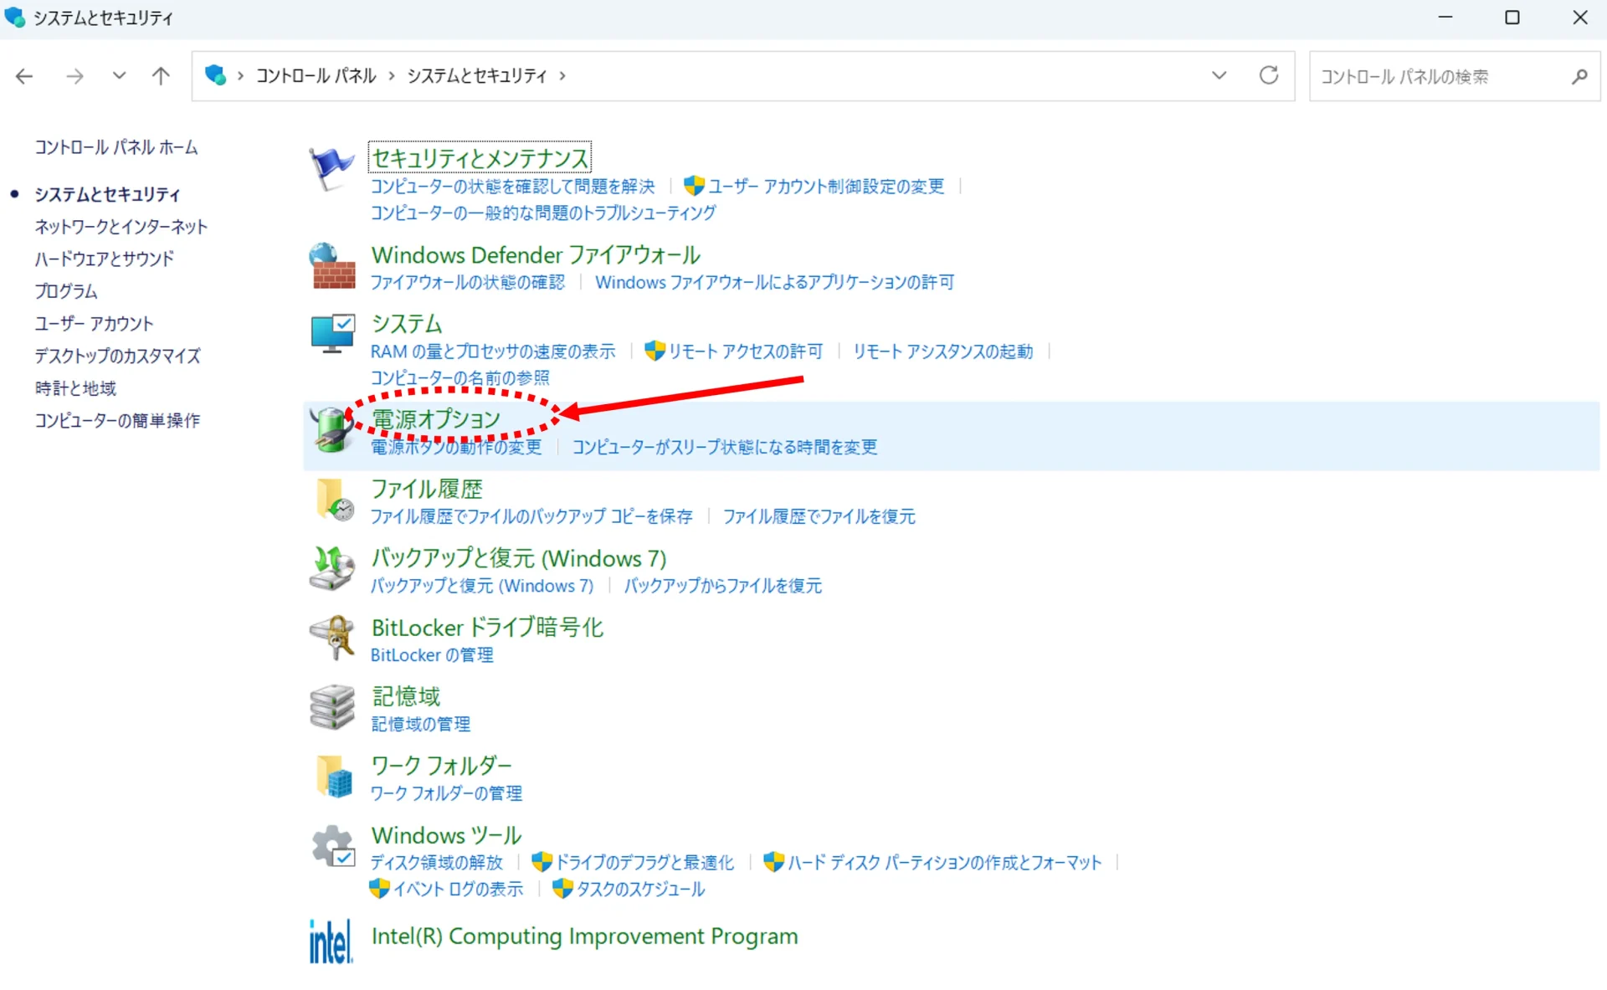
Task: Click the System monitor icon
Action: coord(332,334)
